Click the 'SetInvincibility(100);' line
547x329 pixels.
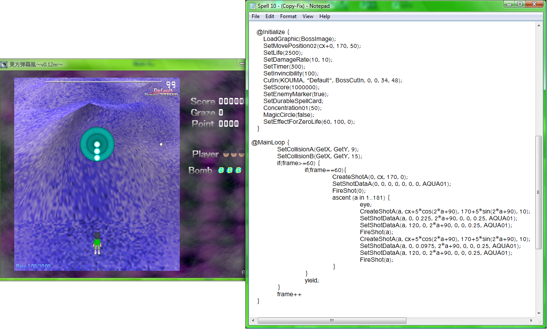click(x=291, y=73)
